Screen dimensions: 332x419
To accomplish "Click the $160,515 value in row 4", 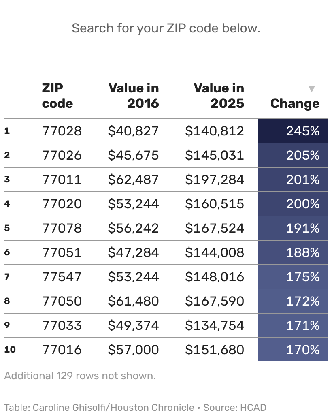I will click(x=215, y=204).
